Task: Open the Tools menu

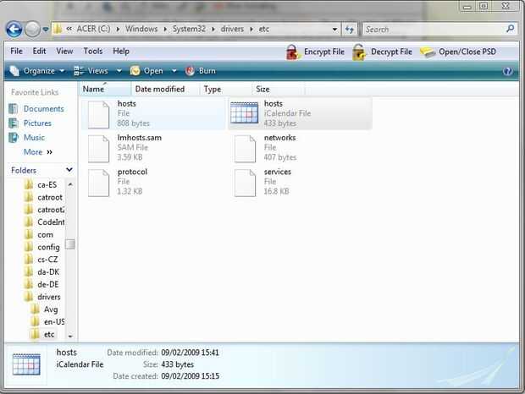Action: 93,51
